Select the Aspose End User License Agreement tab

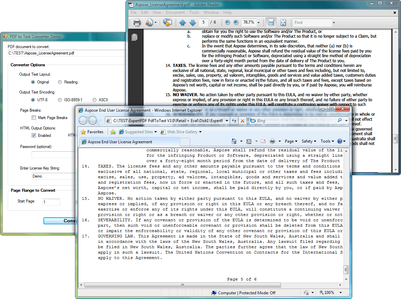point(130,142)
